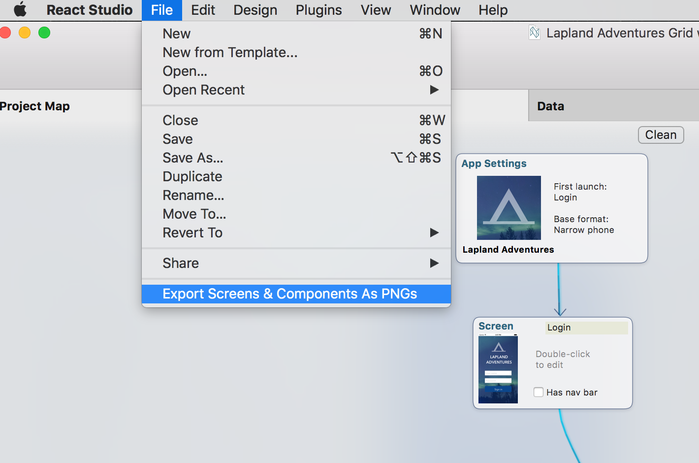Open the Apple menu
699x463 pixels.
[x=20, y=10]
